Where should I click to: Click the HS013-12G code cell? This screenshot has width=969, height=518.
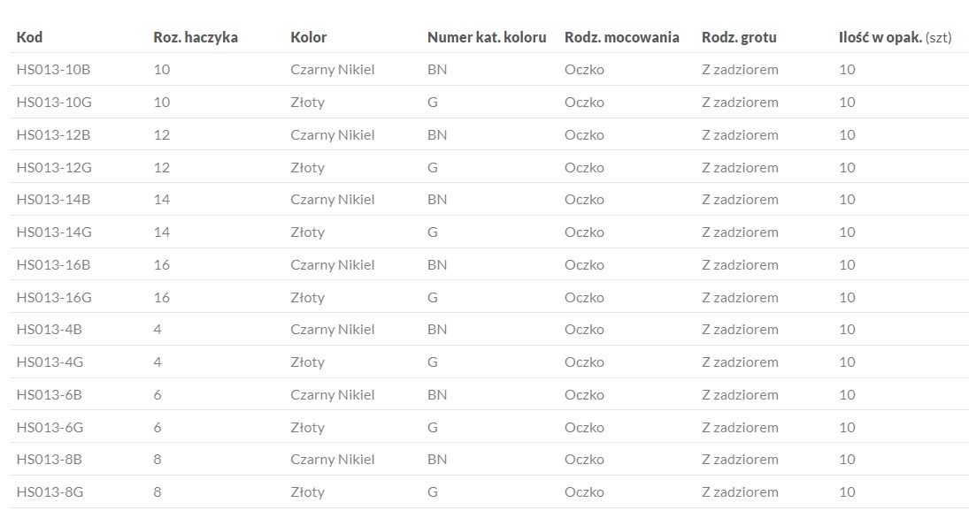coord(54,167)
